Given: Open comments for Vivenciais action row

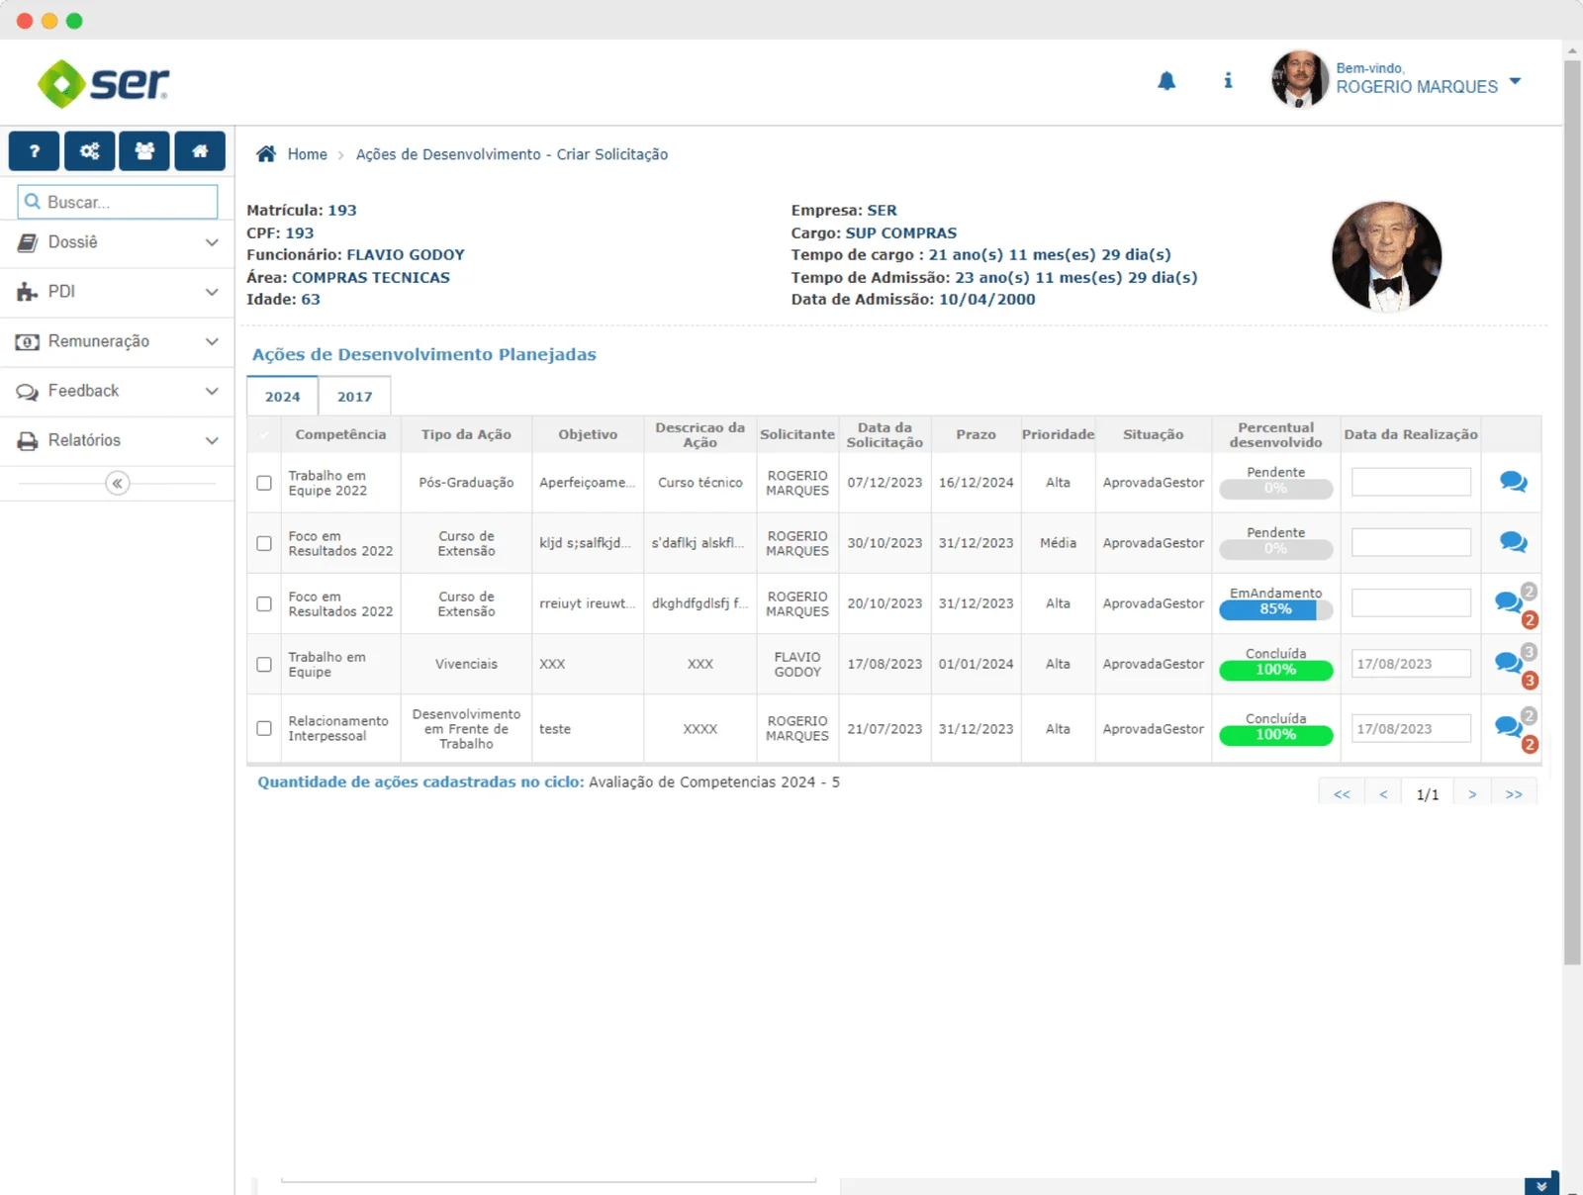Looking at the screenshot, I should pyautogui.click(x=1508, y=663).
